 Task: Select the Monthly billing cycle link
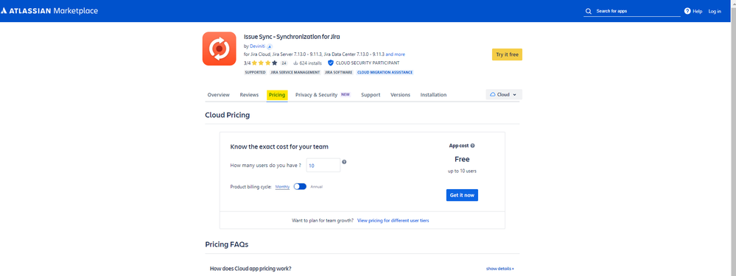pyautogui.click(x=282, y=186)
